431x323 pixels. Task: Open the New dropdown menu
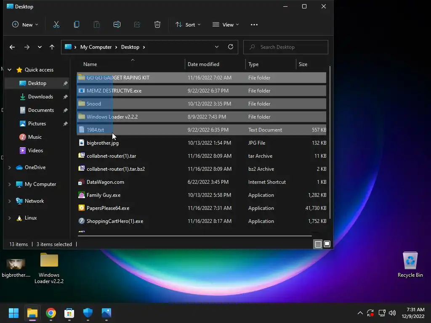pos(25,25)
